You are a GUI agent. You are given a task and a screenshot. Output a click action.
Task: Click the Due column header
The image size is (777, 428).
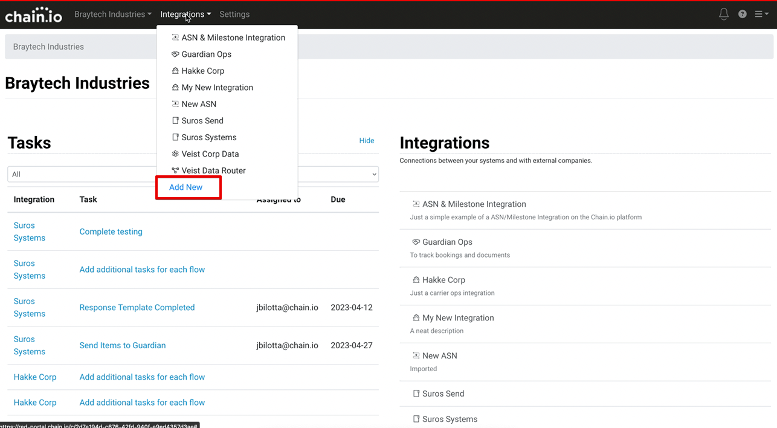pyautogui.click(x=338, y=199)
